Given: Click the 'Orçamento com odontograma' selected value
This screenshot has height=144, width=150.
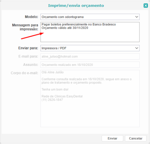Looking at the screenshot, I should click(x=63, y=17).
